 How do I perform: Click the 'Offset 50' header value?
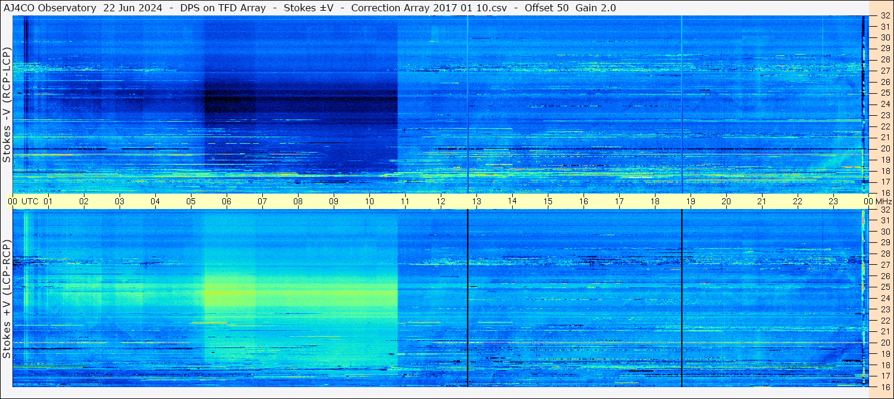547,8
